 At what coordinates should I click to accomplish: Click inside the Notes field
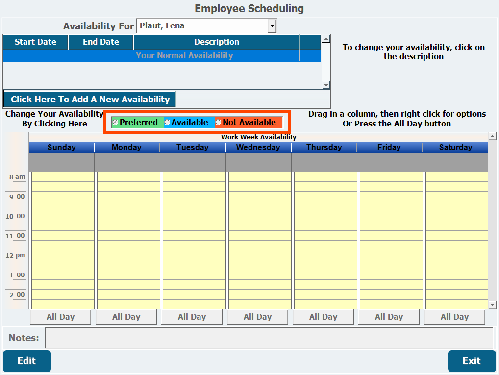269,338
